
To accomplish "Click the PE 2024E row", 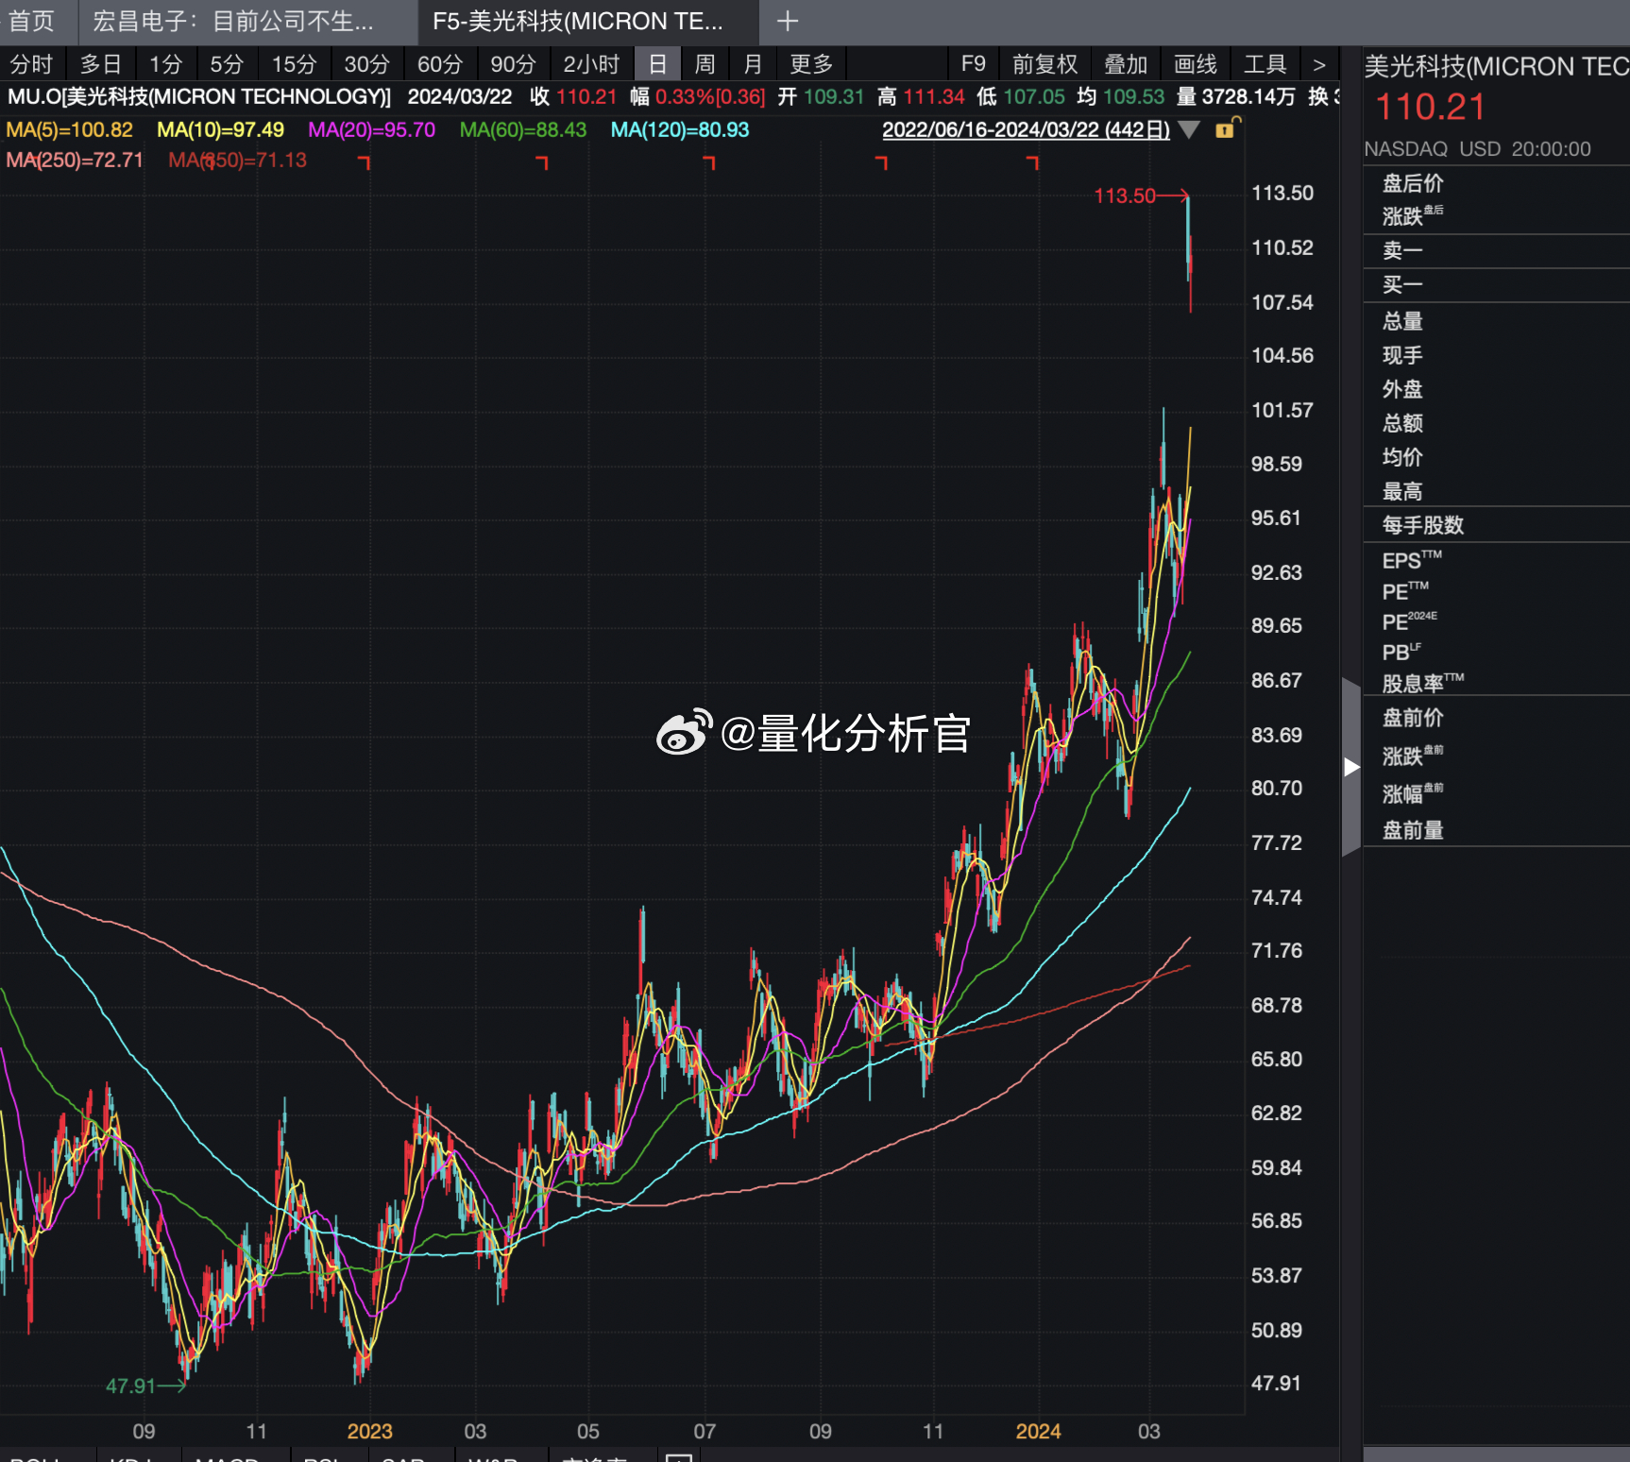I will [1497, 621].
